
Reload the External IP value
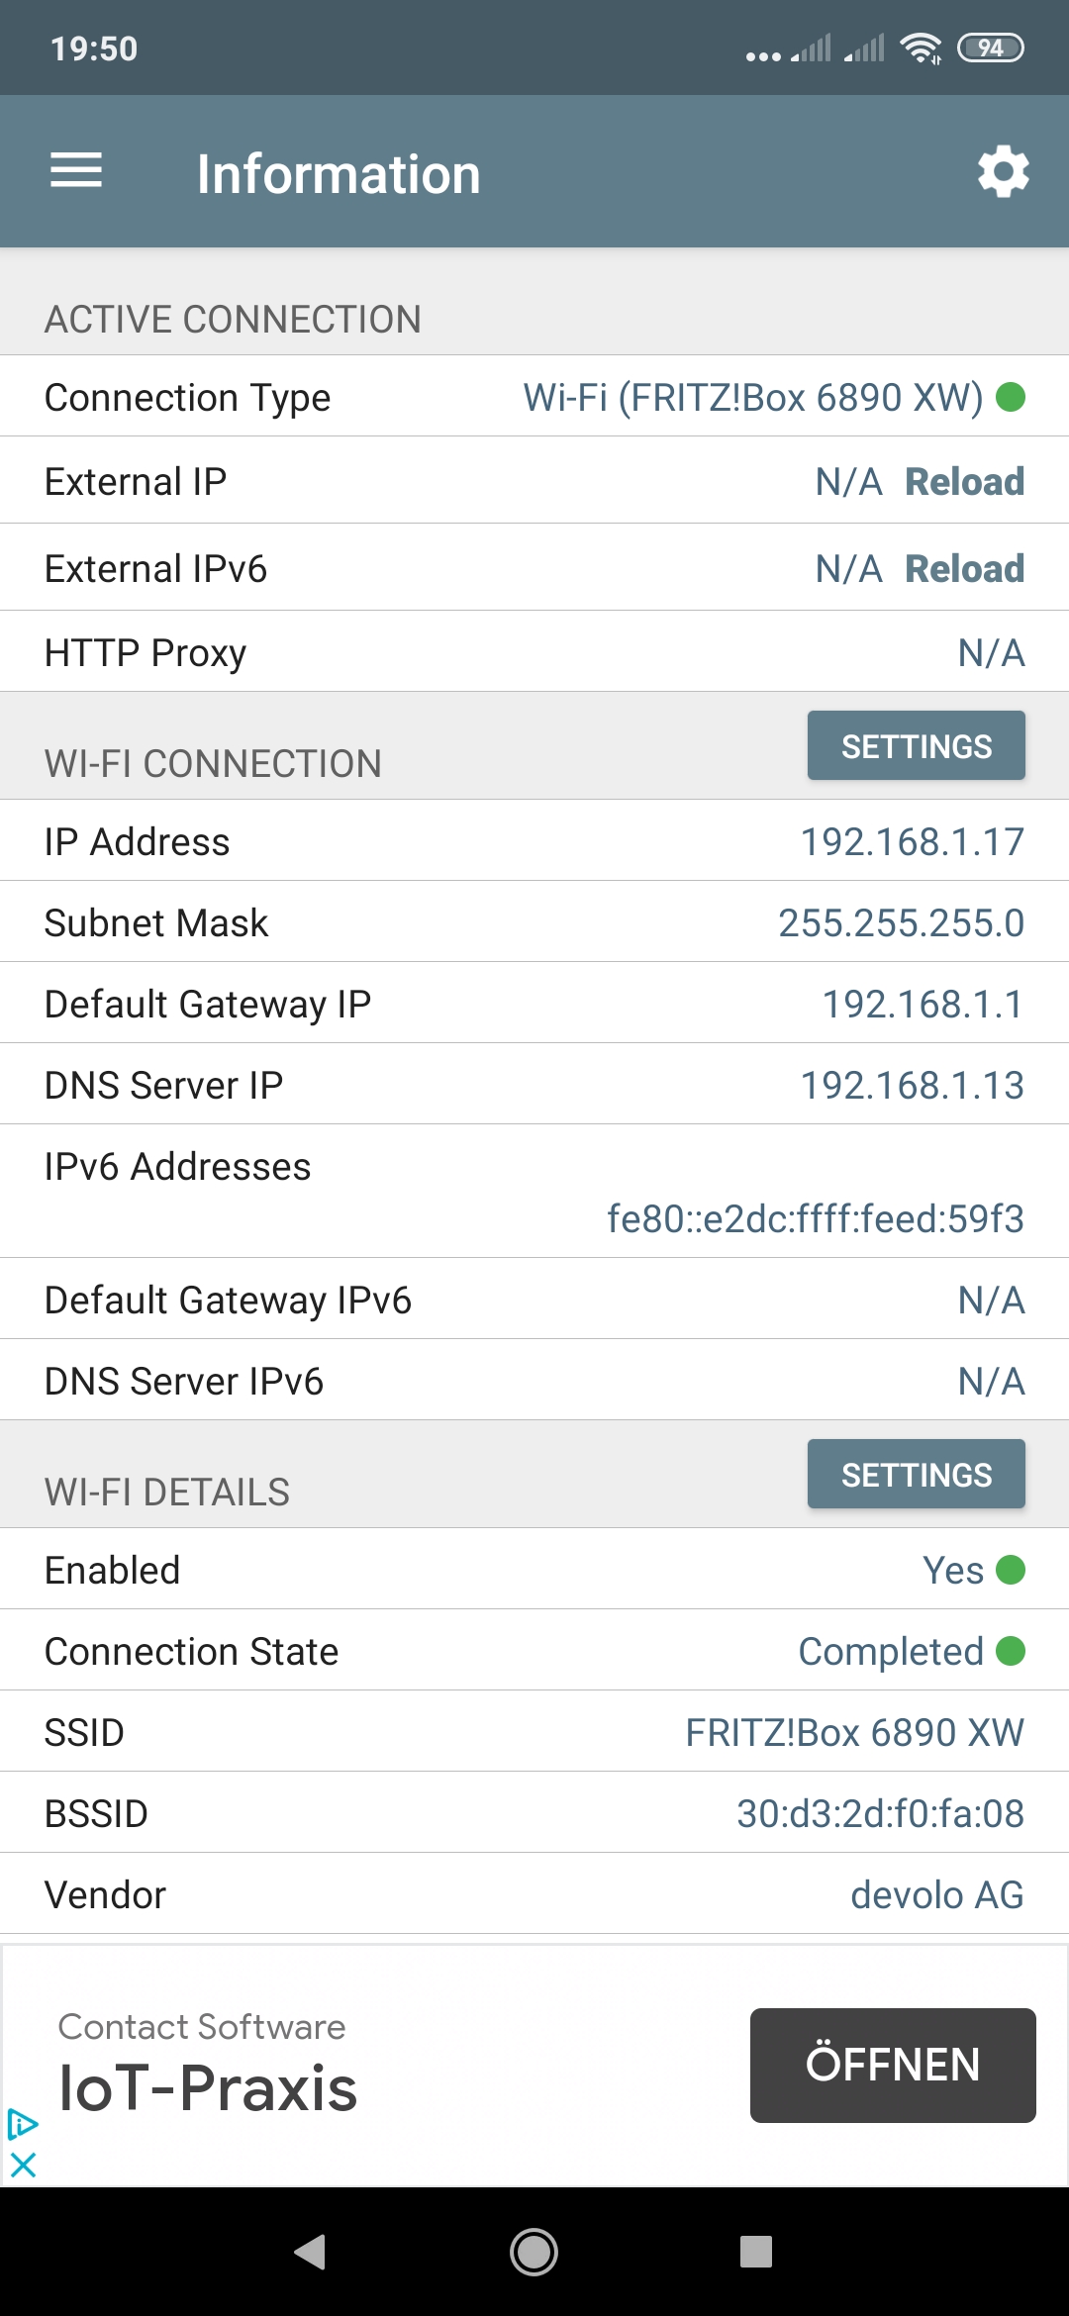964,482
